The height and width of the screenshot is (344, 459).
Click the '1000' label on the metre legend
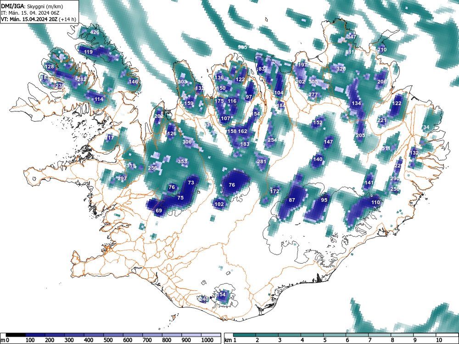coord(207,340)
